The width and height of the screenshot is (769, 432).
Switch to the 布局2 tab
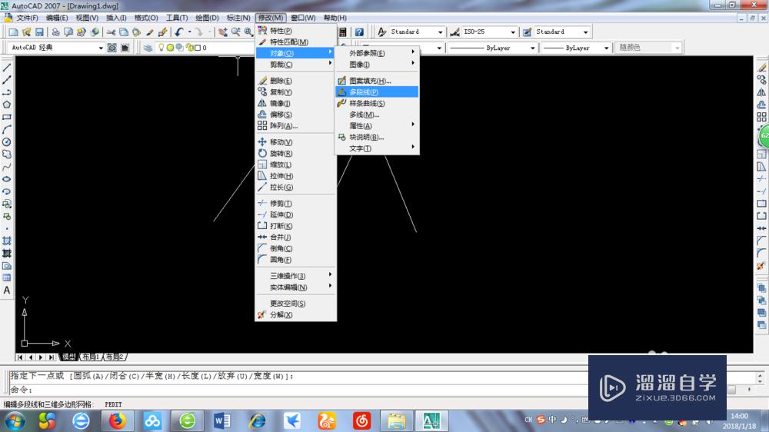pyautogui.click(x=115, y=357)
